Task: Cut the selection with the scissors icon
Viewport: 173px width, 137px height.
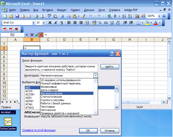Action: point(63,16)
